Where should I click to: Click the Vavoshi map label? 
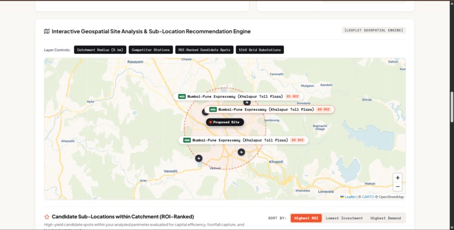[171, 172]
